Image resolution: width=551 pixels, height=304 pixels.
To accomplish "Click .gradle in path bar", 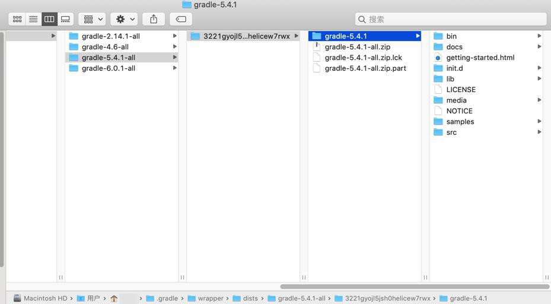I will [x=162, y=299].
